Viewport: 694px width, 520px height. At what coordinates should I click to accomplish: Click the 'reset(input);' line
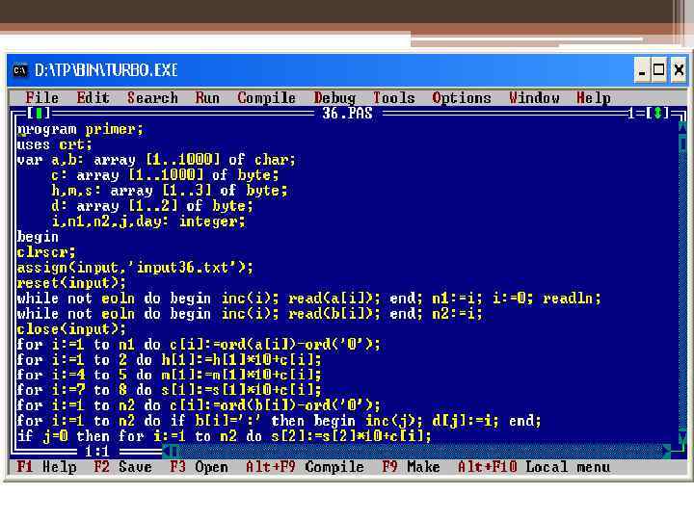pos(71,283)
